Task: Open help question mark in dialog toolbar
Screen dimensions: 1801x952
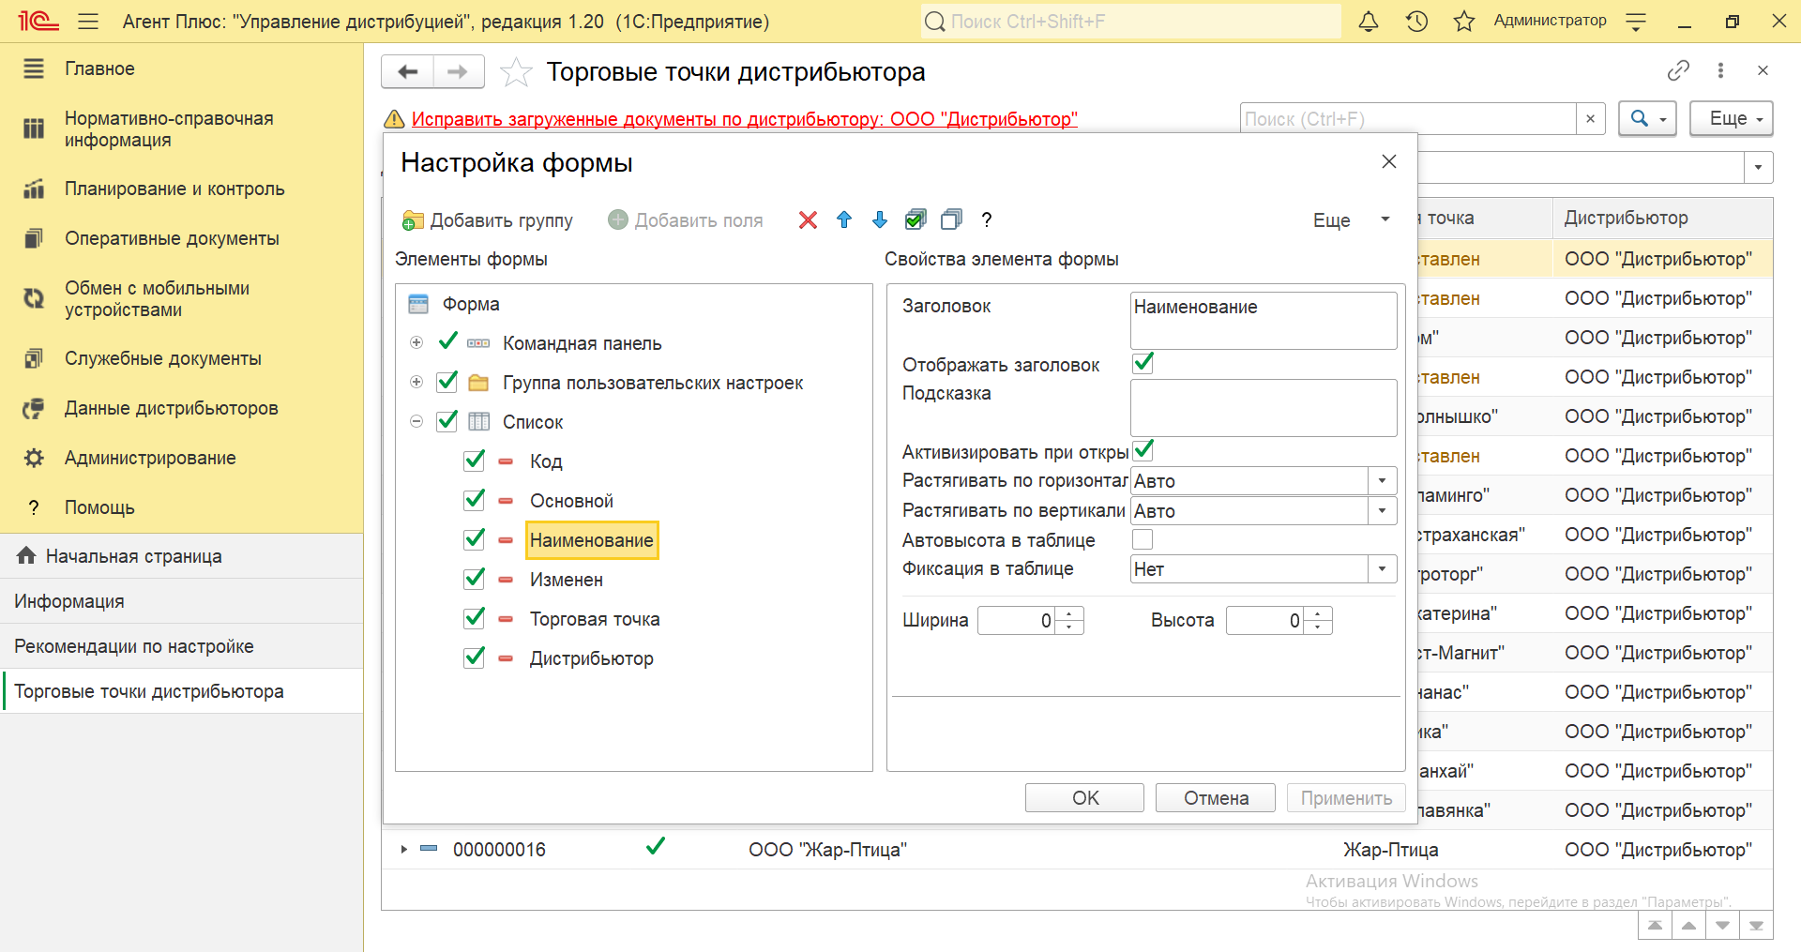Action: click(x=986, y=219)
